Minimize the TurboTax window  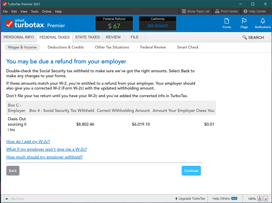[241, 4]
